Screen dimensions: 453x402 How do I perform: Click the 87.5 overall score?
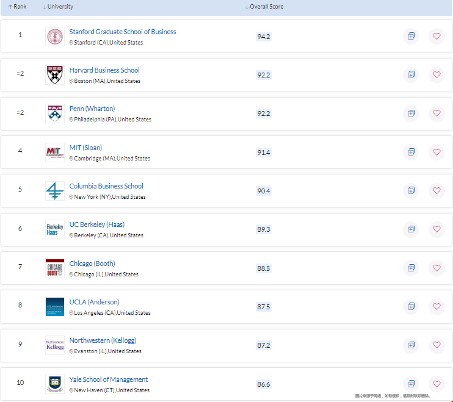[x=264, y=307]
